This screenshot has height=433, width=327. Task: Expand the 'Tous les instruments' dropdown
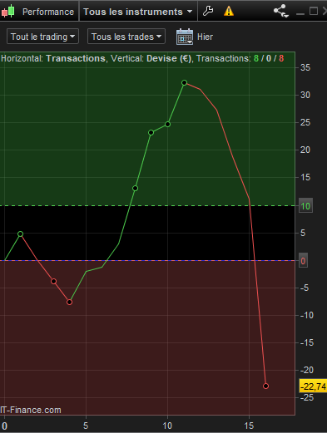pyautogui.click(x=138, y=12)
